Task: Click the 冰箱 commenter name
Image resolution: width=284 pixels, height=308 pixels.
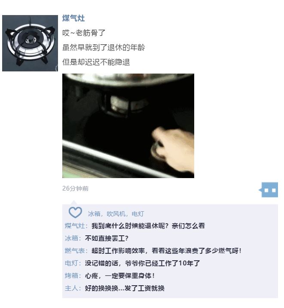Action: [x=72, y=238]
